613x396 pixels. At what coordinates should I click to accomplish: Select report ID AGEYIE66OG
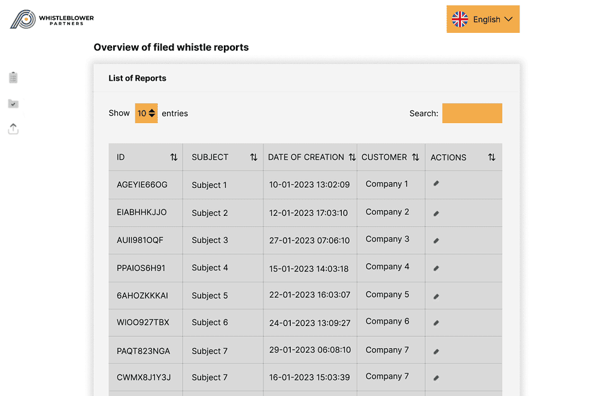[x=142, y=185]
